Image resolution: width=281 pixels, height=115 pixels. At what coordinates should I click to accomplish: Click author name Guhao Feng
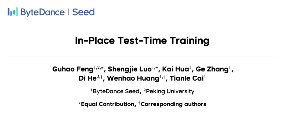66,69
